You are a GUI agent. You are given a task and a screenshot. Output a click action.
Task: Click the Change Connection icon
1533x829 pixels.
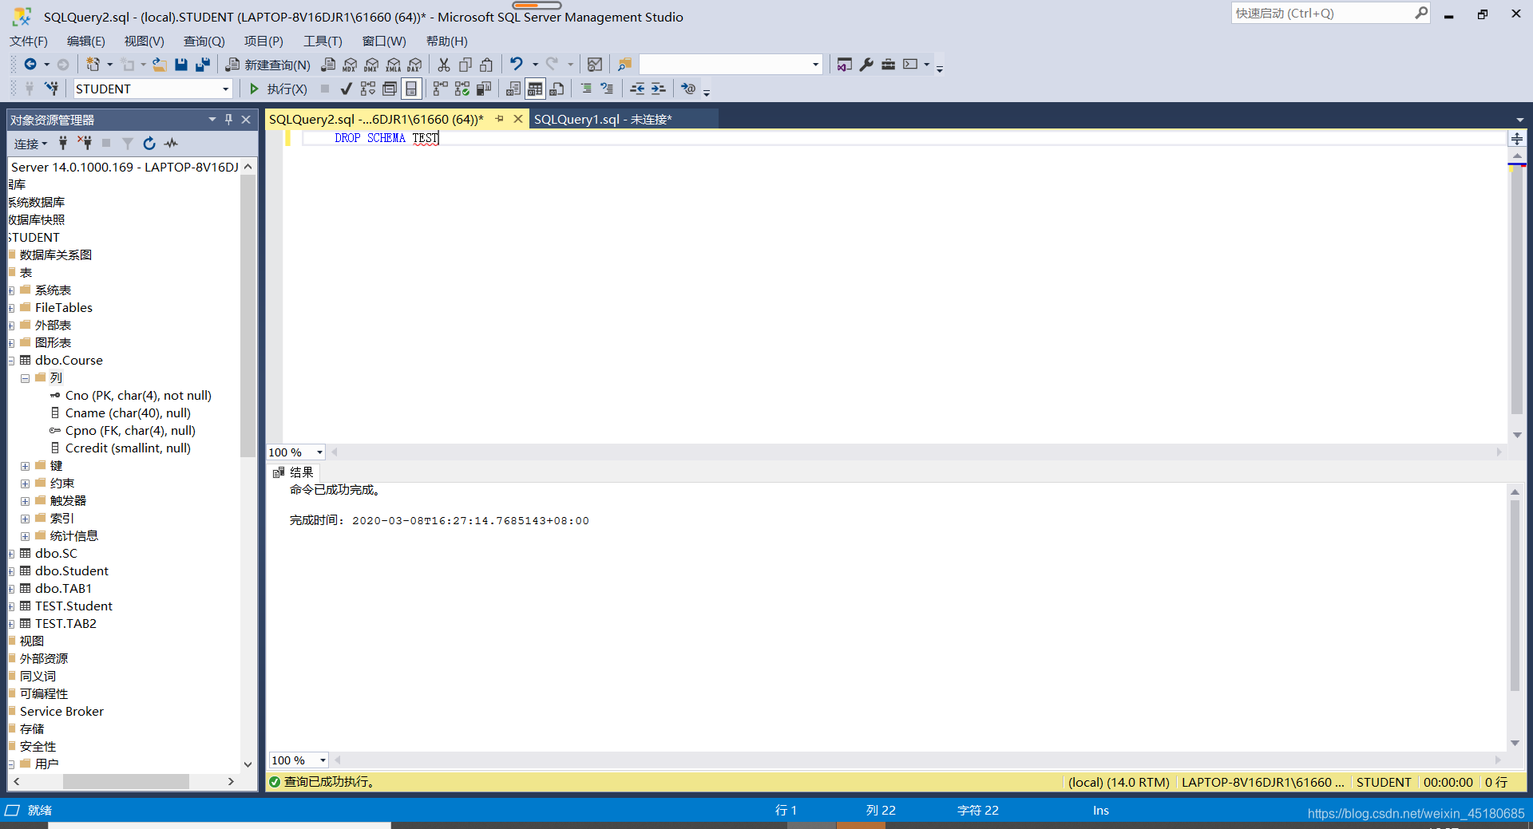pyautogui.click(x=51, y=89)
